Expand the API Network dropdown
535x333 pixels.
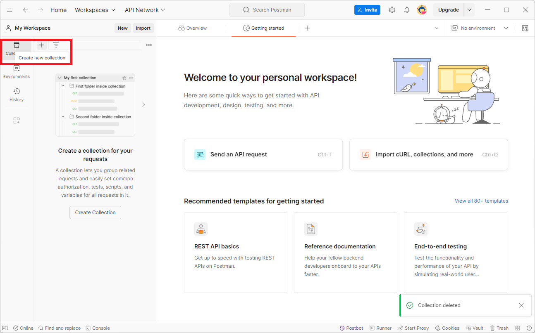click(145, 10)
